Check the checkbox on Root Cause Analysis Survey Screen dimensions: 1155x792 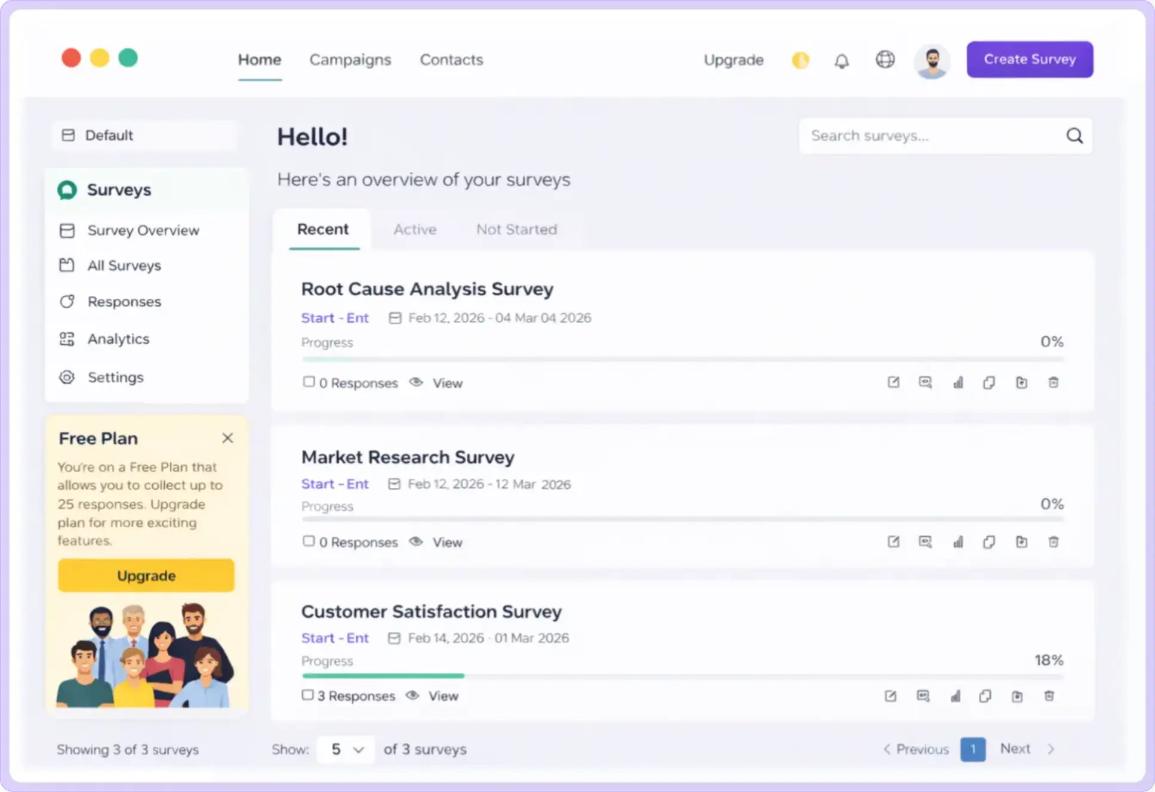coord(309,382)
